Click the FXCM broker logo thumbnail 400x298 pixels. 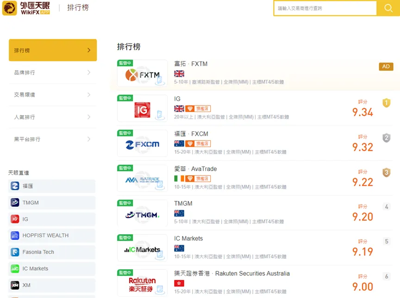142,143
